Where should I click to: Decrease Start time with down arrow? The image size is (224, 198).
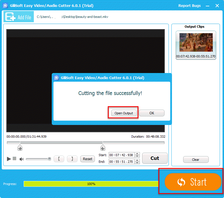coord(137,156)
